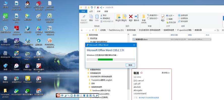Click 复制路径 (Copy path) in ribbon

point(105,18)
